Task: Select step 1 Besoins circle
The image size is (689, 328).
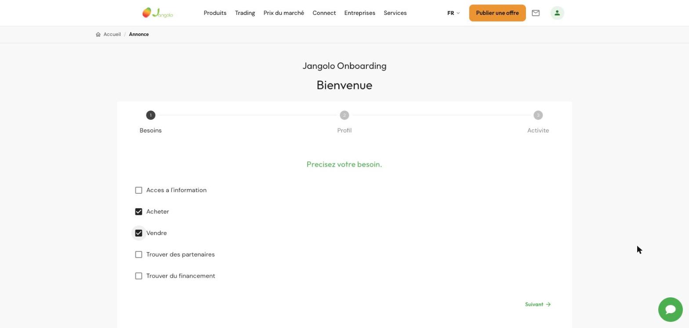Action: tap(151, 115)
